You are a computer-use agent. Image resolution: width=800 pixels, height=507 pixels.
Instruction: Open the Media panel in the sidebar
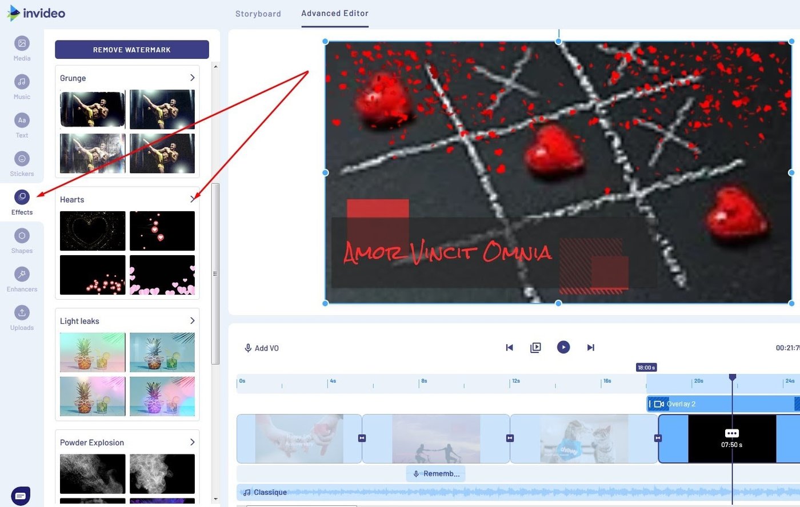coord(21,48)
